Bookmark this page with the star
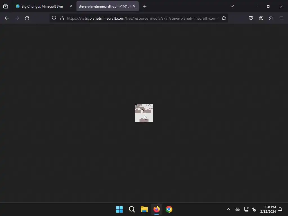This screenshot has height=216, width=288. coord(224,18)
